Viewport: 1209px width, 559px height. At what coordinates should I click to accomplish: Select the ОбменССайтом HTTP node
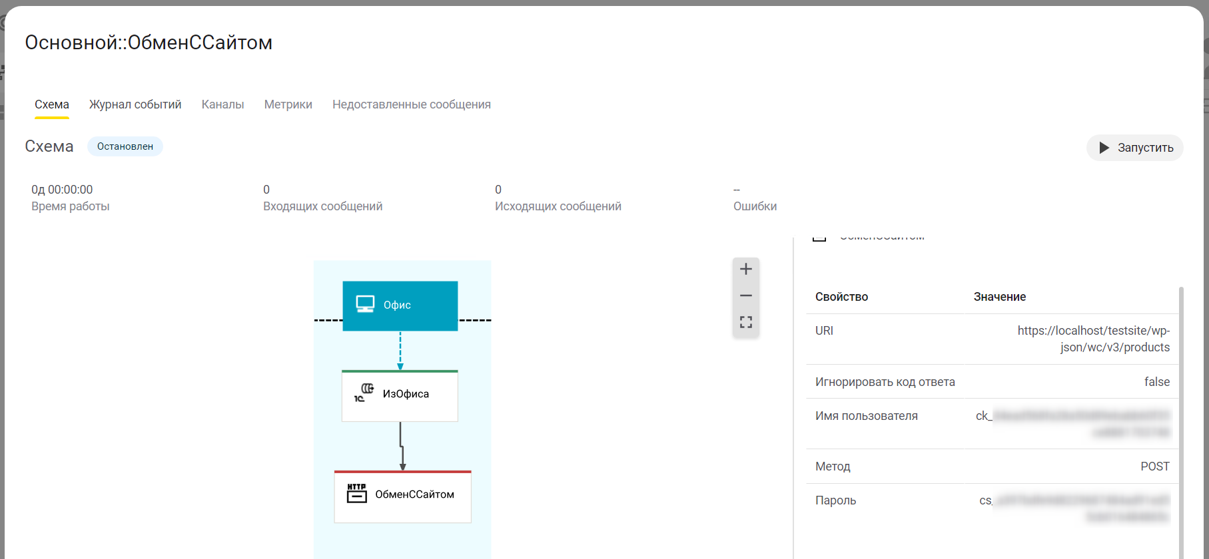[x=402, y=496]
